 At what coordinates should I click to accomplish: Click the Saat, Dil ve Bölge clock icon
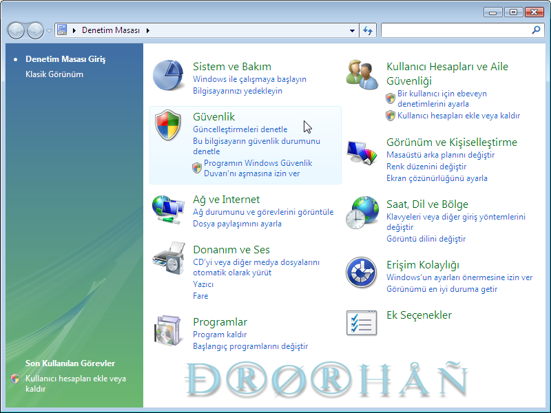[362, 213]
